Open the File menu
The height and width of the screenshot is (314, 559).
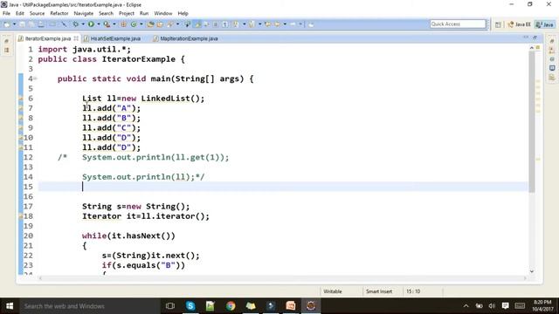click(6, 13)
